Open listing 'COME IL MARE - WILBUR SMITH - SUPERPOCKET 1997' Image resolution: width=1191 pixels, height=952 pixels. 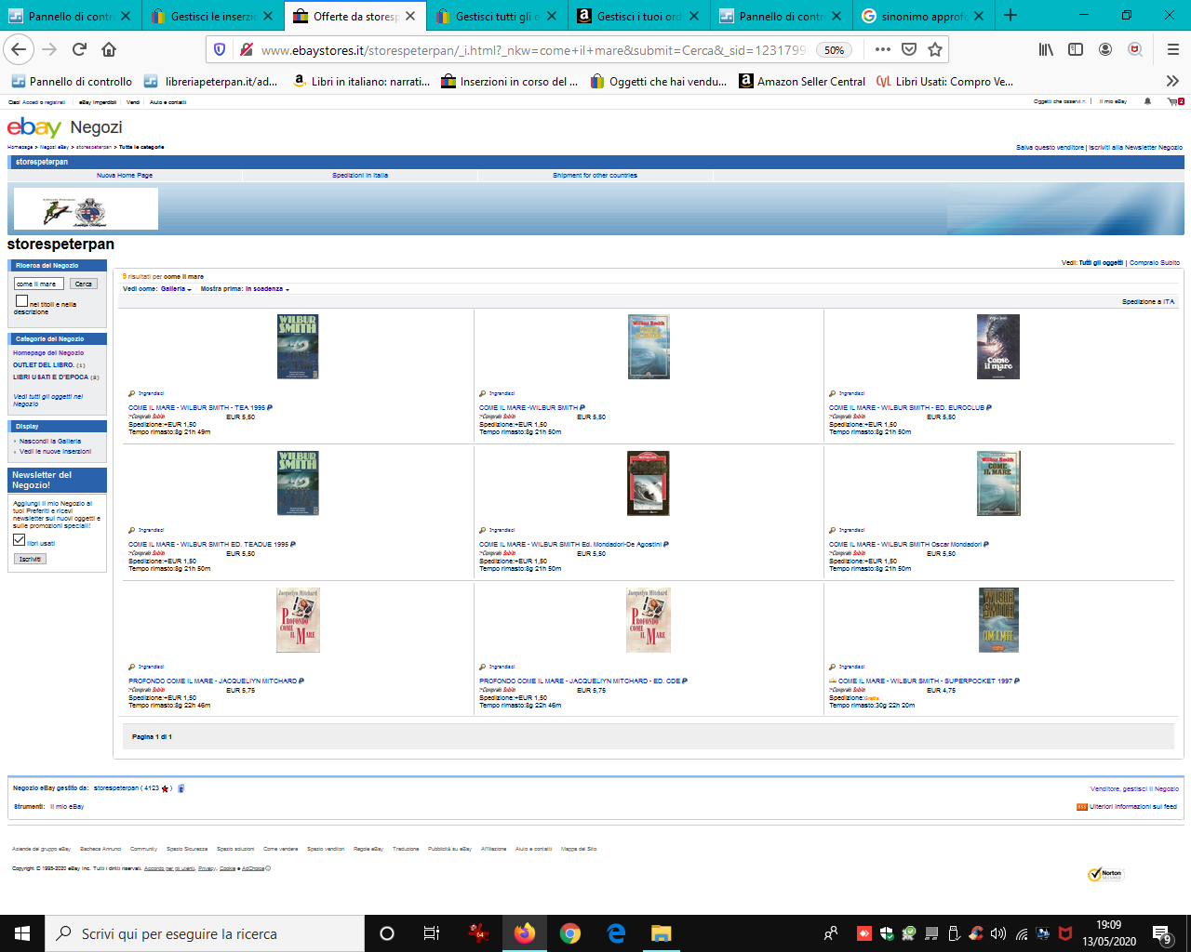coord(925,681)
